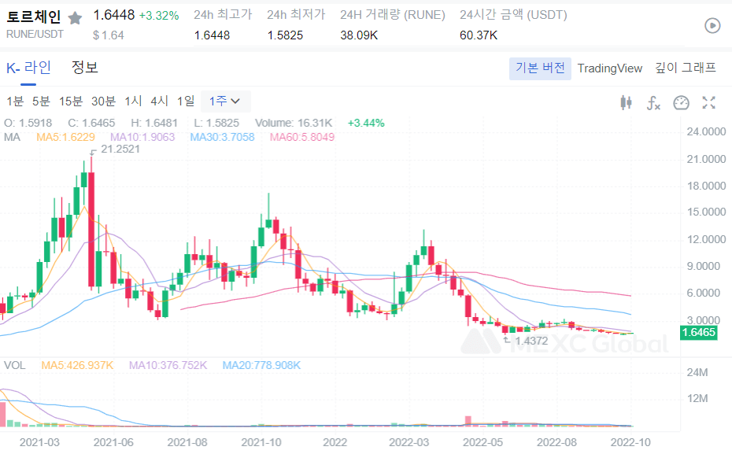Select the TradingView chart mode

(610, 68)
